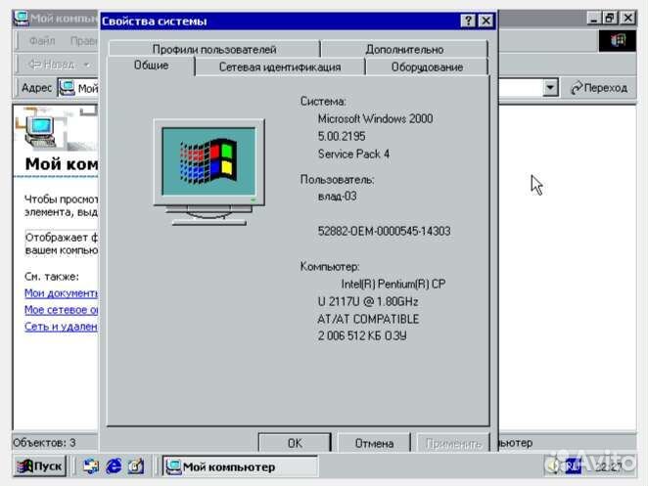This screenshot has width=648, height=486.
Task: Select the Microsoft Windows 2000 text
Action: (375, 119)
